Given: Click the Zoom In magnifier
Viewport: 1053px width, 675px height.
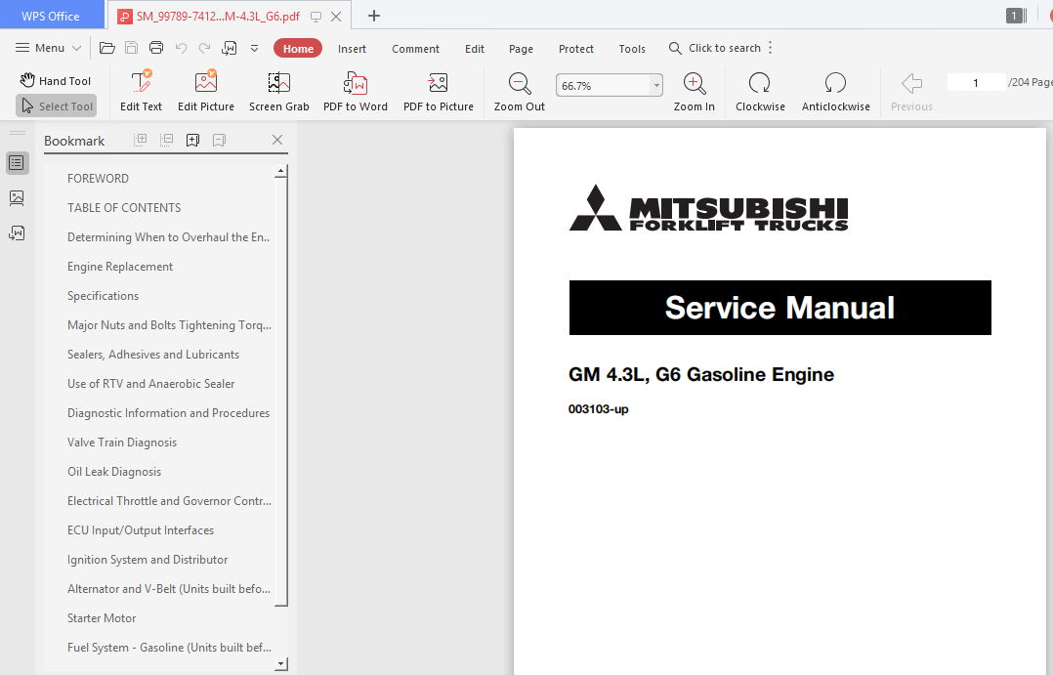Looking at the screenshot, I should (694, 91).
